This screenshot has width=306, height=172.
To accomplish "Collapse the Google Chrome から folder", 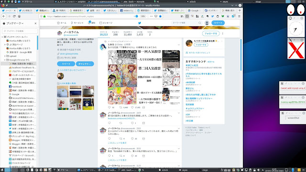I will point(5,60).
